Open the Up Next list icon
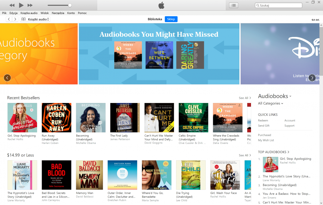Image resolution: width=323 pixels, height=205 pixels. pyautogui.click(x=234, y=5)
